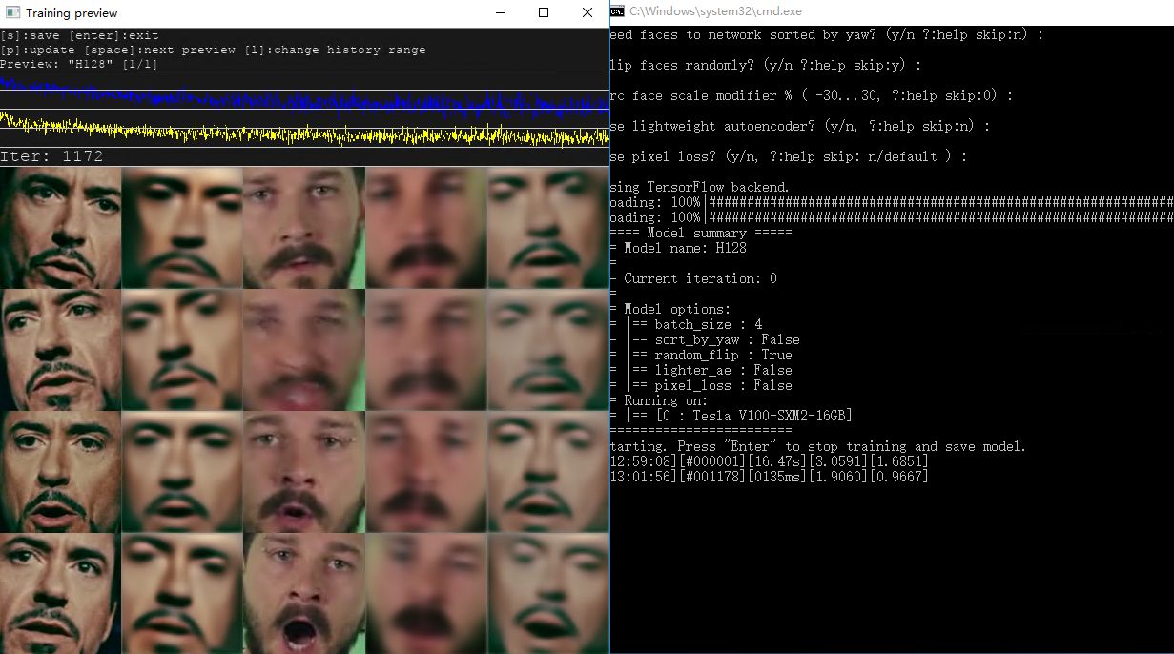Click the Preview: "H128" [1/1] label
The width and height of the screenshot is (1174, 654).
coord(79,64)
